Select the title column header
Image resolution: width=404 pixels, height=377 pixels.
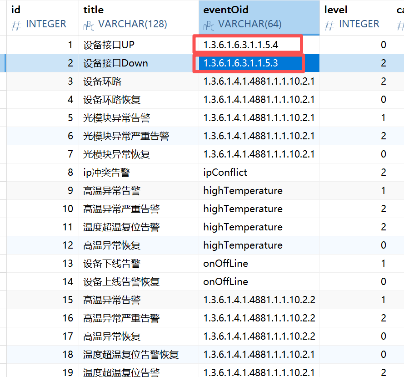(94, 10)
